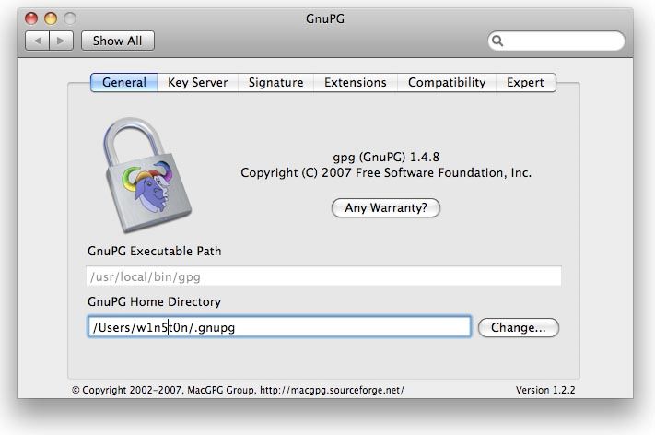Open the Compatibility tab
This screenshot has width=655, height=435.
(447, 82)
